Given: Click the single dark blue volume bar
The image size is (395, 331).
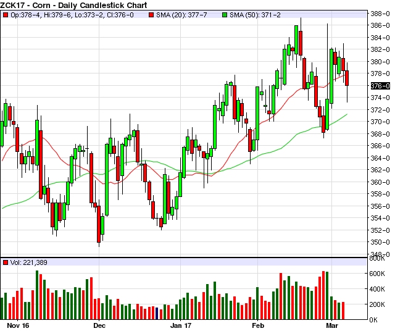Looking at the screenshot, I should pos(157,313).
